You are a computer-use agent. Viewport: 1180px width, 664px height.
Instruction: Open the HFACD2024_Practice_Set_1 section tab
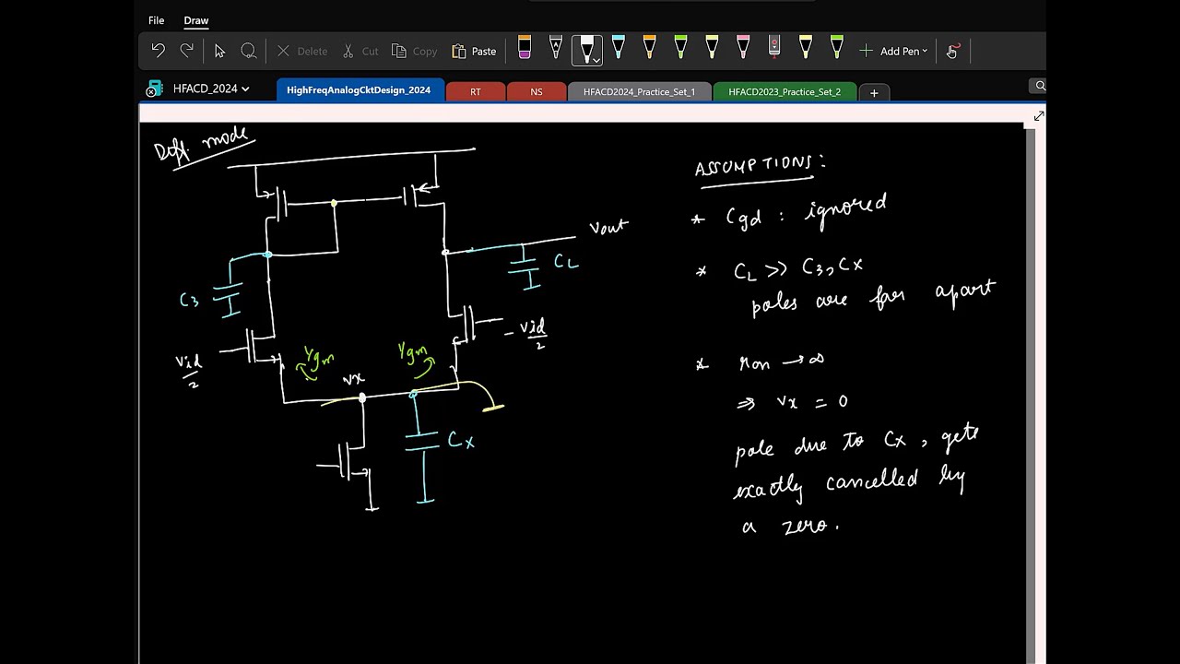click(x=639, y=91)
